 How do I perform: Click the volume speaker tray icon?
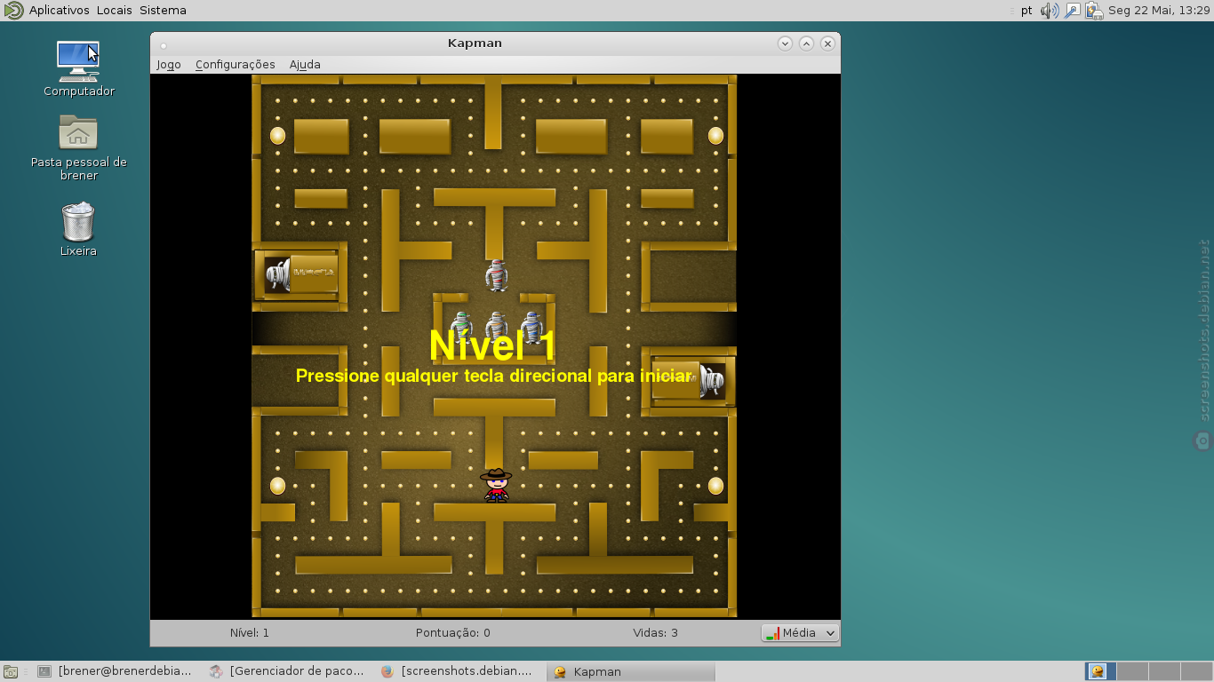click(x=1049, y=11)
